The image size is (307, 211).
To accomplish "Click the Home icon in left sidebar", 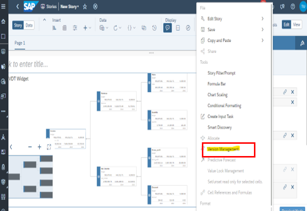I will tap(4, 22).
